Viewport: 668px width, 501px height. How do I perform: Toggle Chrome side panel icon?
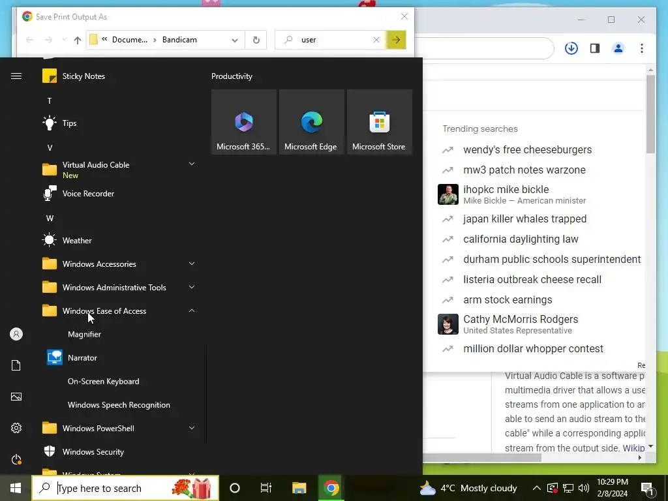(595, 48)
